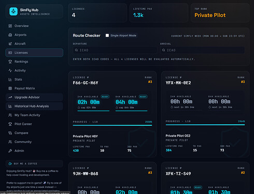This screenshot has width=254, height=194.
Task: Go to the Upgrade Advisor page
Action: coord(34,97)
